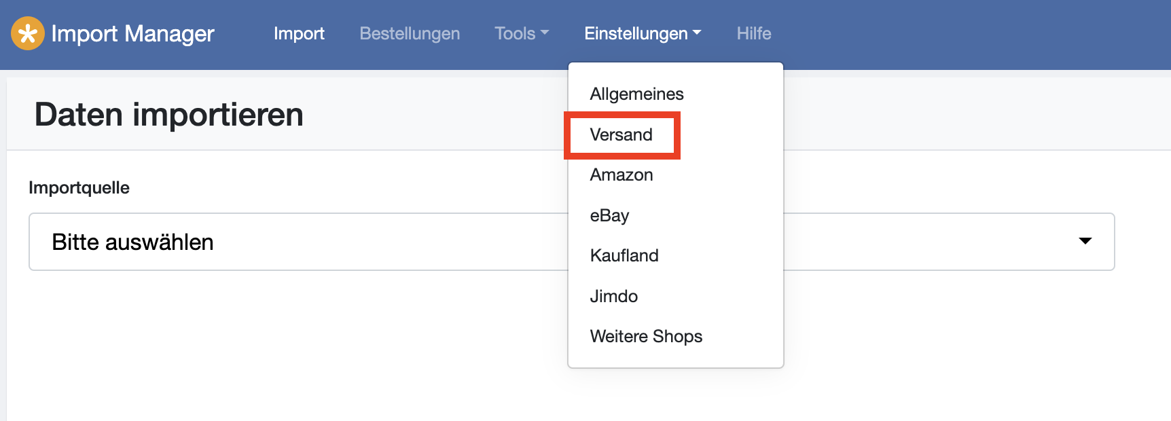Go to Bestellungen in the navbar
The height and width of the screenshot is (421, 1171).
coord(410,33)
